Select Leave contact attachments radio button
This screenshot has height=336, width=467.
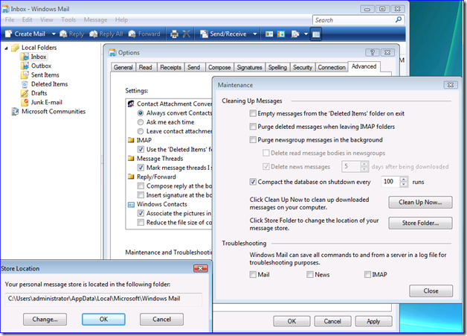pos(141,131)
